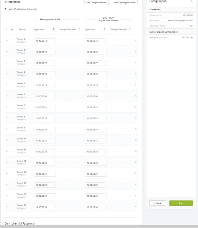Click info icon beside Data Hypervisor header
The image size is (198, 228).
tap(105, 29)
